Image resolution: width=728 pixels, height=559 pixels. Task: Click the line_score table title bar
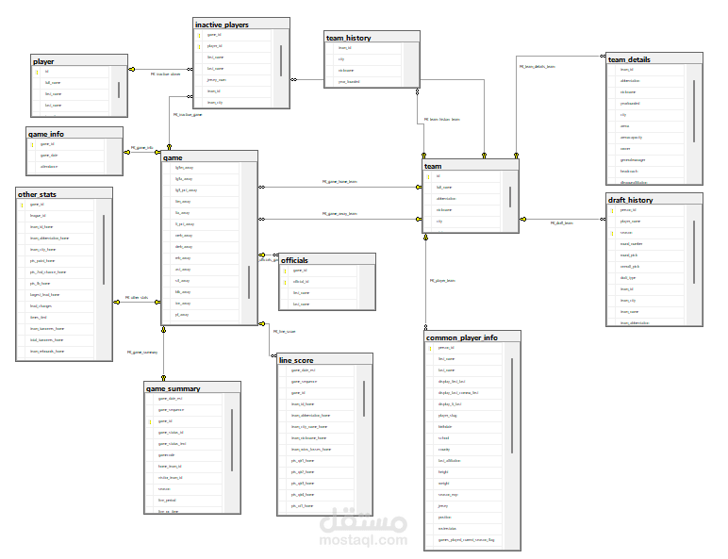click(325, 359)
